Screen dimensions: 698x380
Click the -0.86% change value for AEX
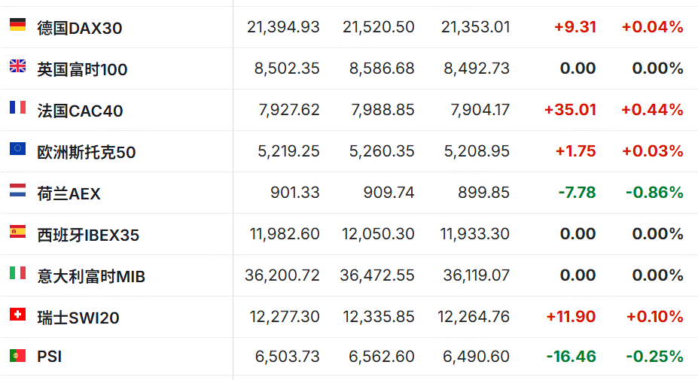(x=654, y=192)
